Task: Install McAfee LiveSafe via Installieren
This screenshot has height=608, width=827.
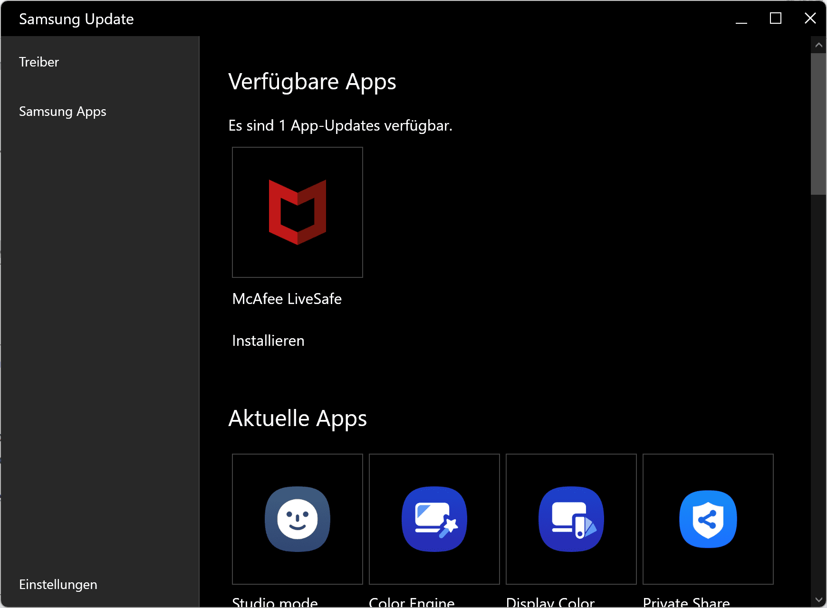Action: 268,341
